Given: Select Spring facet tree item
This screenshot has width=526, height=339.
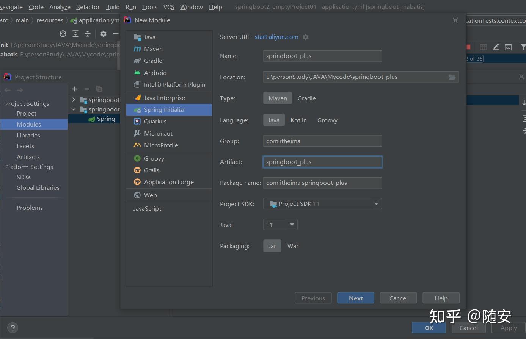Looking at the screenshot, I should tap(102, 119).
